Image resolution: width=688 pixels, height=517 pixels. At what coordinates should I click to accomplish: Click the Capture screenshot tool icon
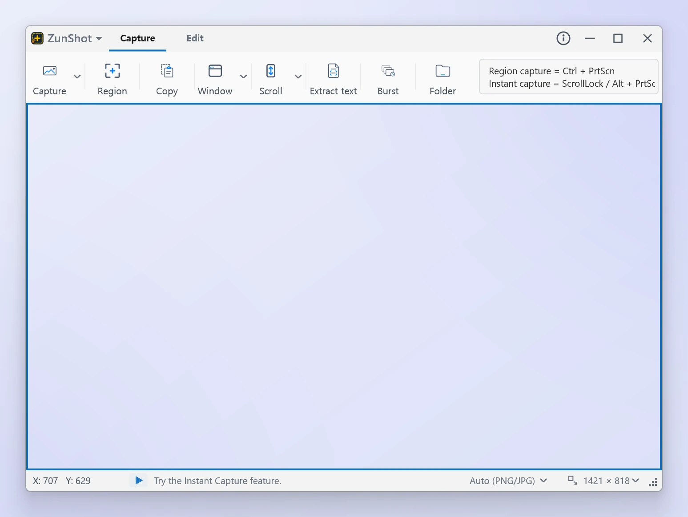click(x=49, y=71)
